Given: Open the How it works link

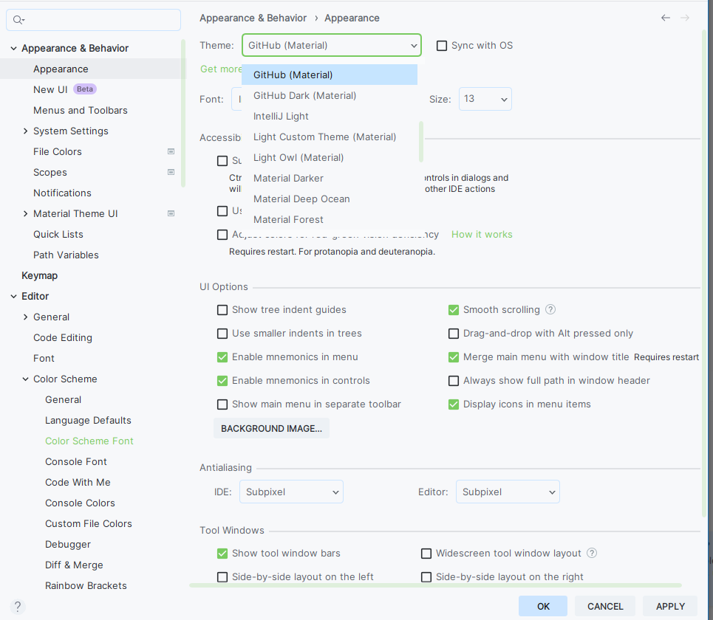Looking at the screenshot, I should [482, 235].
